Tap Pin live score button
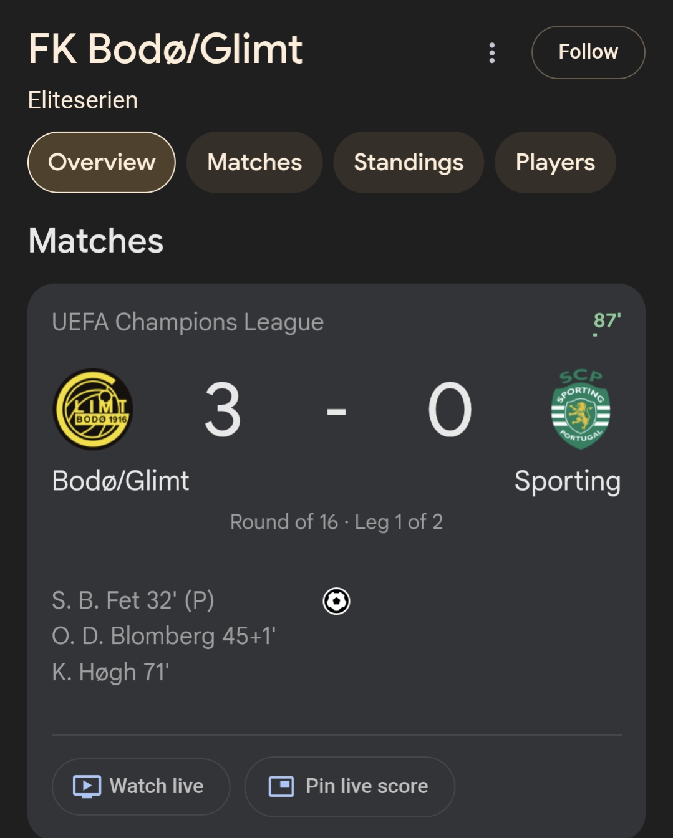Screen dimensions: 673x838 350,786
